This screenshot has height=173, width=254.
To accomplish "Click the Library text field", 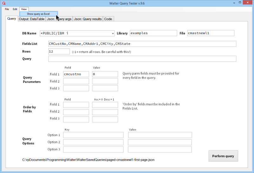I will pyautogui.click(x=153, y=33).
